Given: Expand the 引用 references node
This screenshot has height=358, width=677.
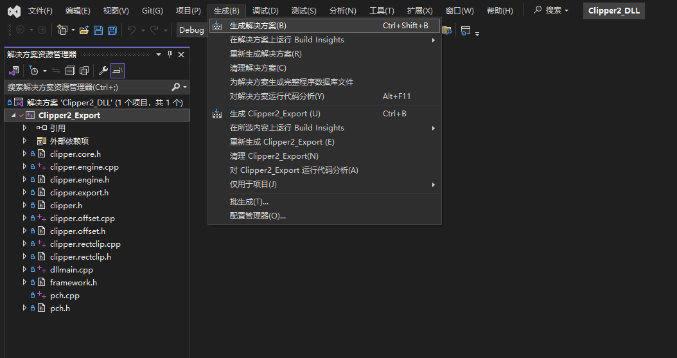Looking at the screenshot, I should [24, 128].
